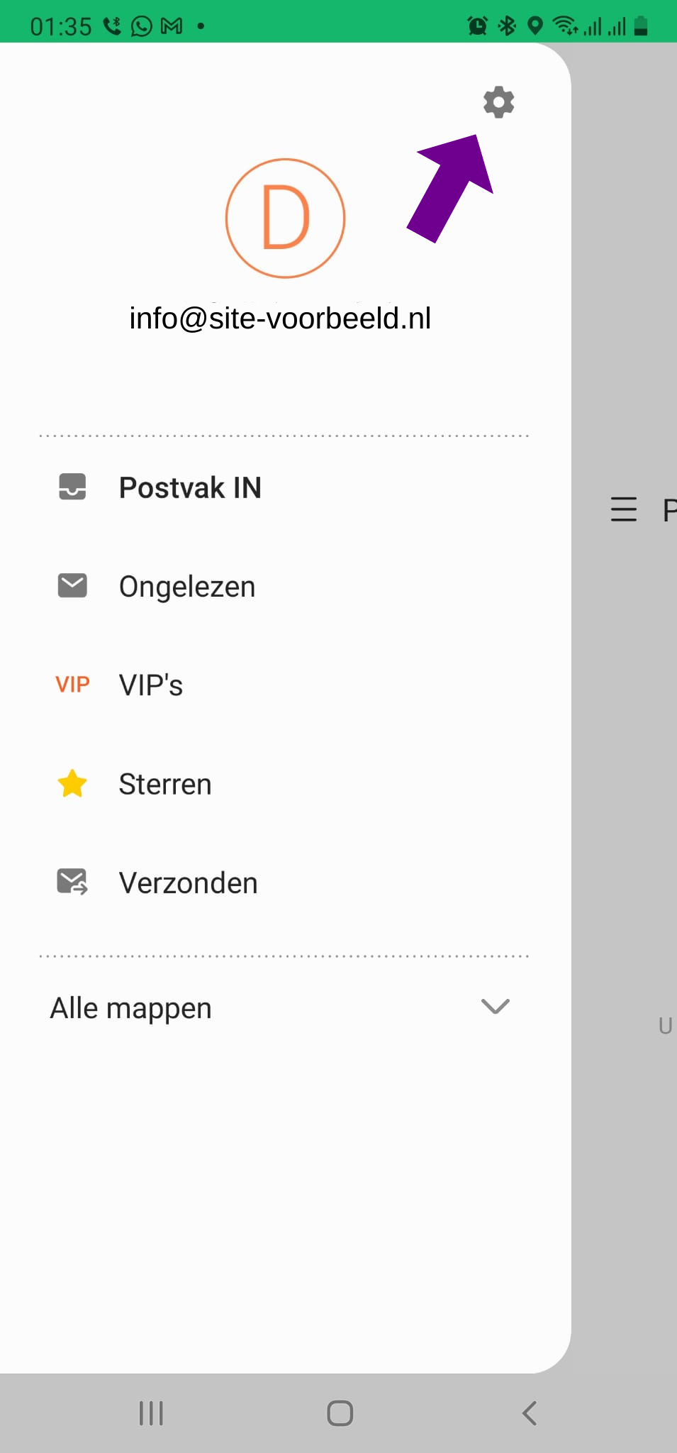
Task: Open the VIP's mail list
Action: pyautogui.click(x=151, y=685)
